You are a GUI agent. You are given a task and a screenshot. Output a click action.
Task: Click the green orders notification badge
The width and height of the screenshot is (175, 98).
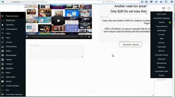point(170,22)
